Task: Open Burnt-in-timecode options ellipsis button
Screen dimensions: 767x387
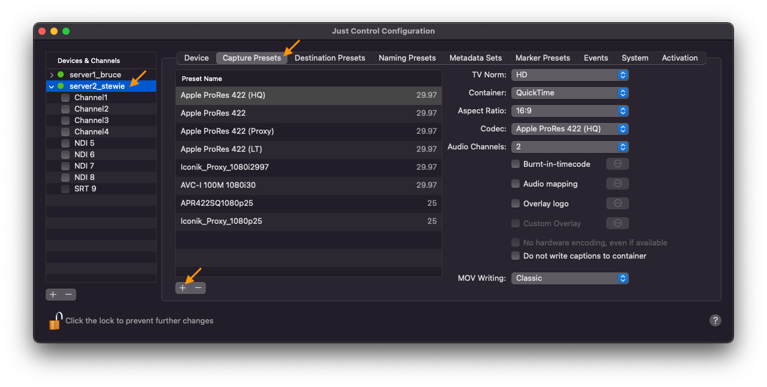Action: pyautogui.click(x=618, y=164)
